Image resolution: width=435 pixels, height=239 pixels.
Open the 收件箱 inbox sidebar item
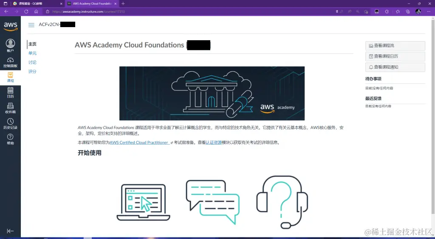(10, 108)
